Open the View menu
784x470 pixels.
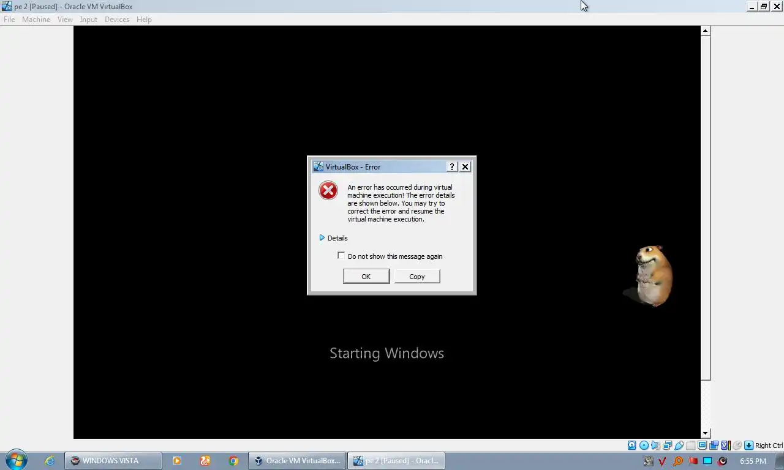(x=65, y=20)
